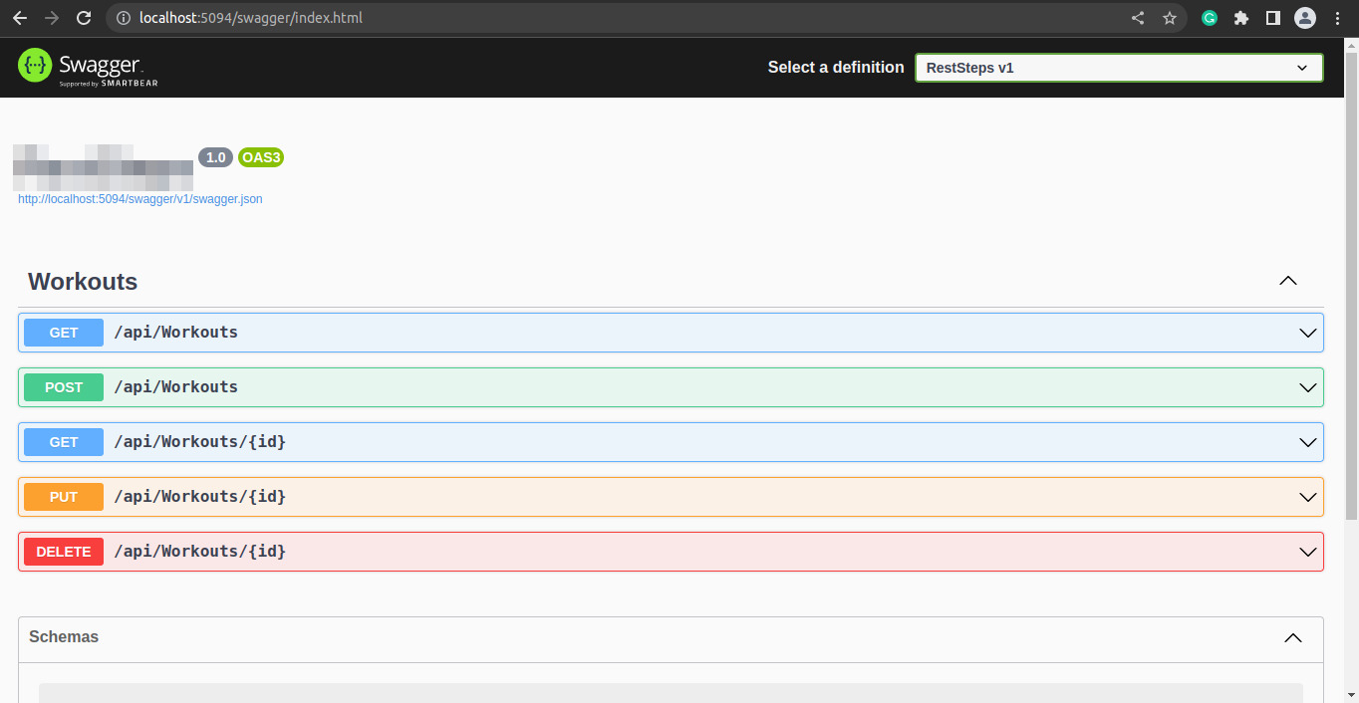
Task: Open the Grammarly extension icon
Action: pos(1209,17)
